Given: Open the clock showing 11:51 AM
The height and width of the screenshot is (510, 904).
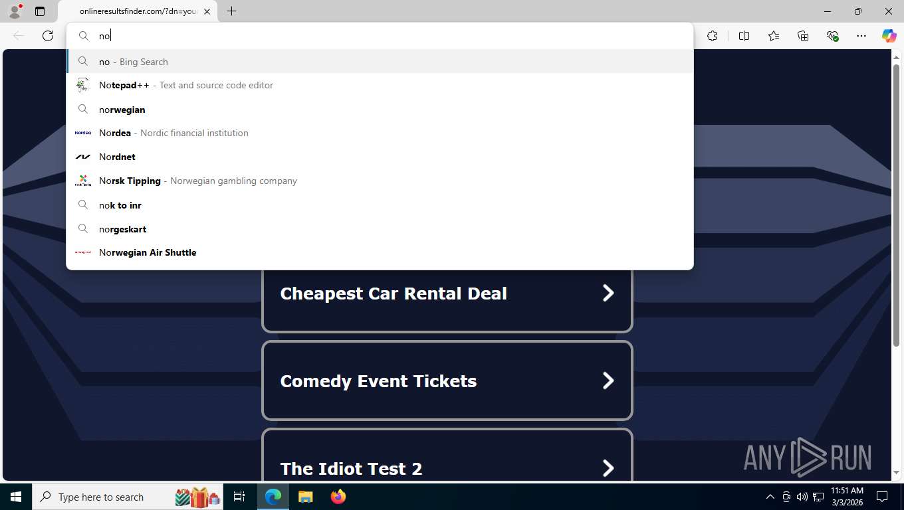Looking at the screenshot, I should click(847, 497).
